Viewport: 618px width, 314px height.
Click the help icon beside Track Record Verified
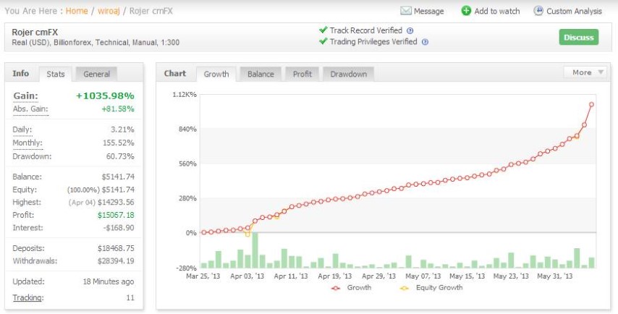[410, 30]
